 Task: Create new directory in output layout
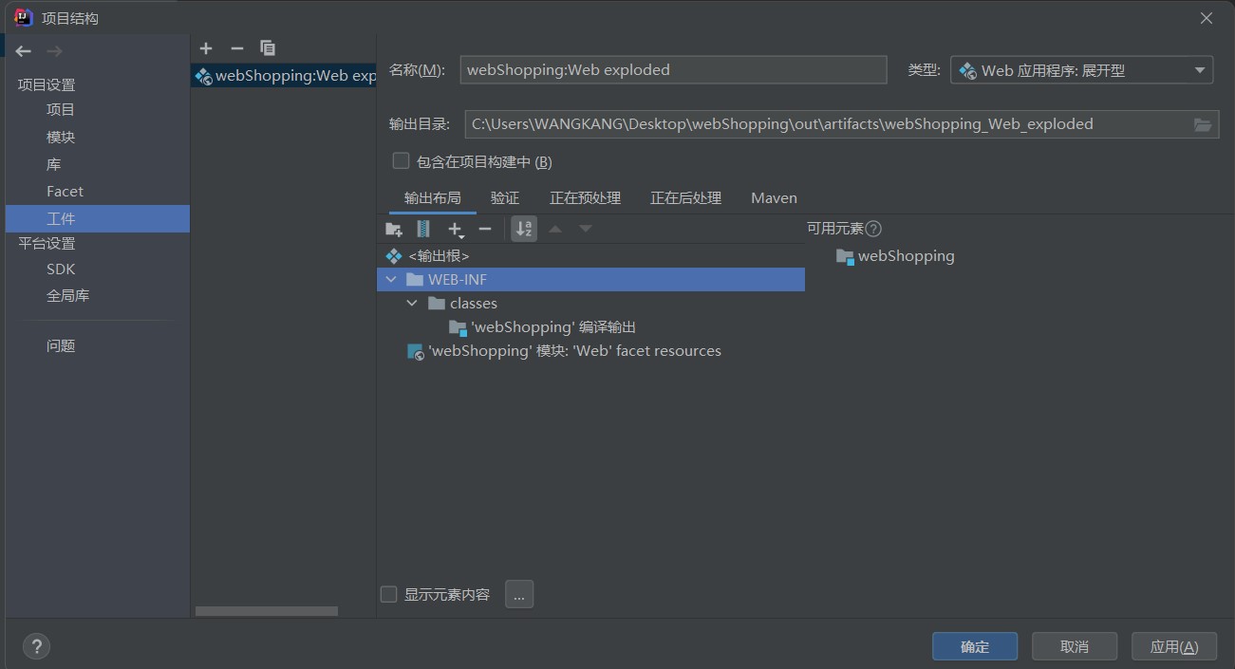point(394,229)
